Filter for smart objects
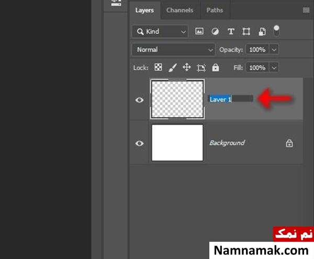314x259 pixels. click(x=262, y=31)
